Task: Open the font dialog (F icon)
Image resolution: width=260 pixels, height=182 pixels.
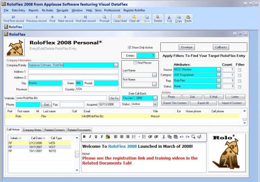Action: coord(102,137)
